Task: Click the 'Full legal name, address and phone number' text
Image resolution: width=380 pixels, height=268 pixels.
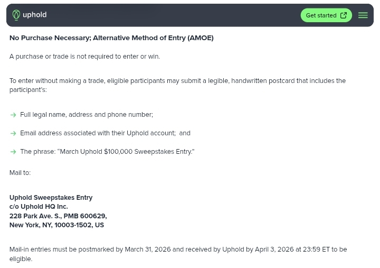Action: tap(87, 115)
